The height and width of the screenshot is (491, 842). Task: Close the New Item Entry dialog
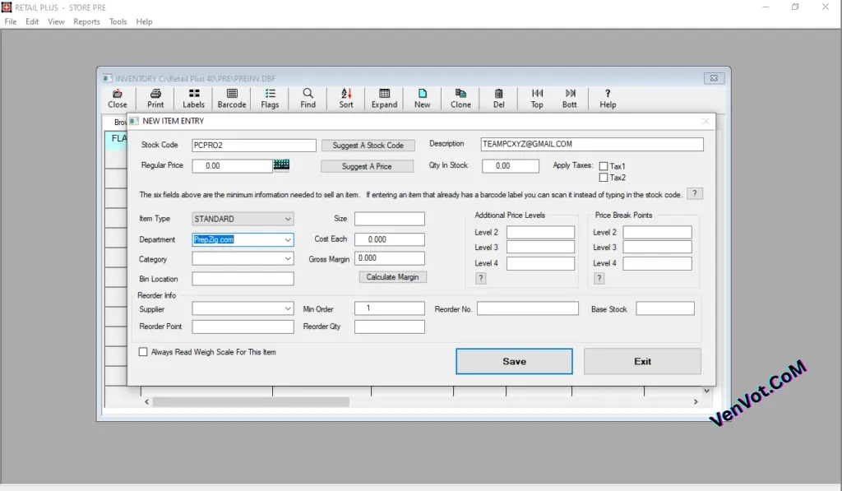(706, 122)
